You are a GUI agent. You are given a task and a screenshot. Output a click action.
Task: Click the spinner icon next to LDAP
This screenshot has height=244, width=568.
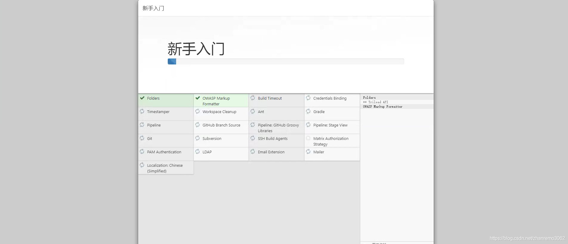click(x=198, y=152)
